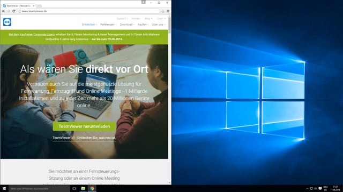Click the page icon left of the URL
This screenshot has height=192, width=343.
click(x=19, y=11)
